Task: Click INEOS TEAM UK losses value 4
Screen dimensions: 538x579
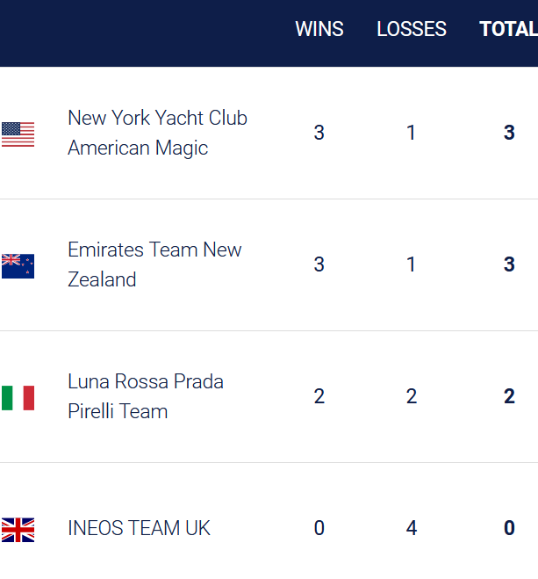Action: pos(412,528)
